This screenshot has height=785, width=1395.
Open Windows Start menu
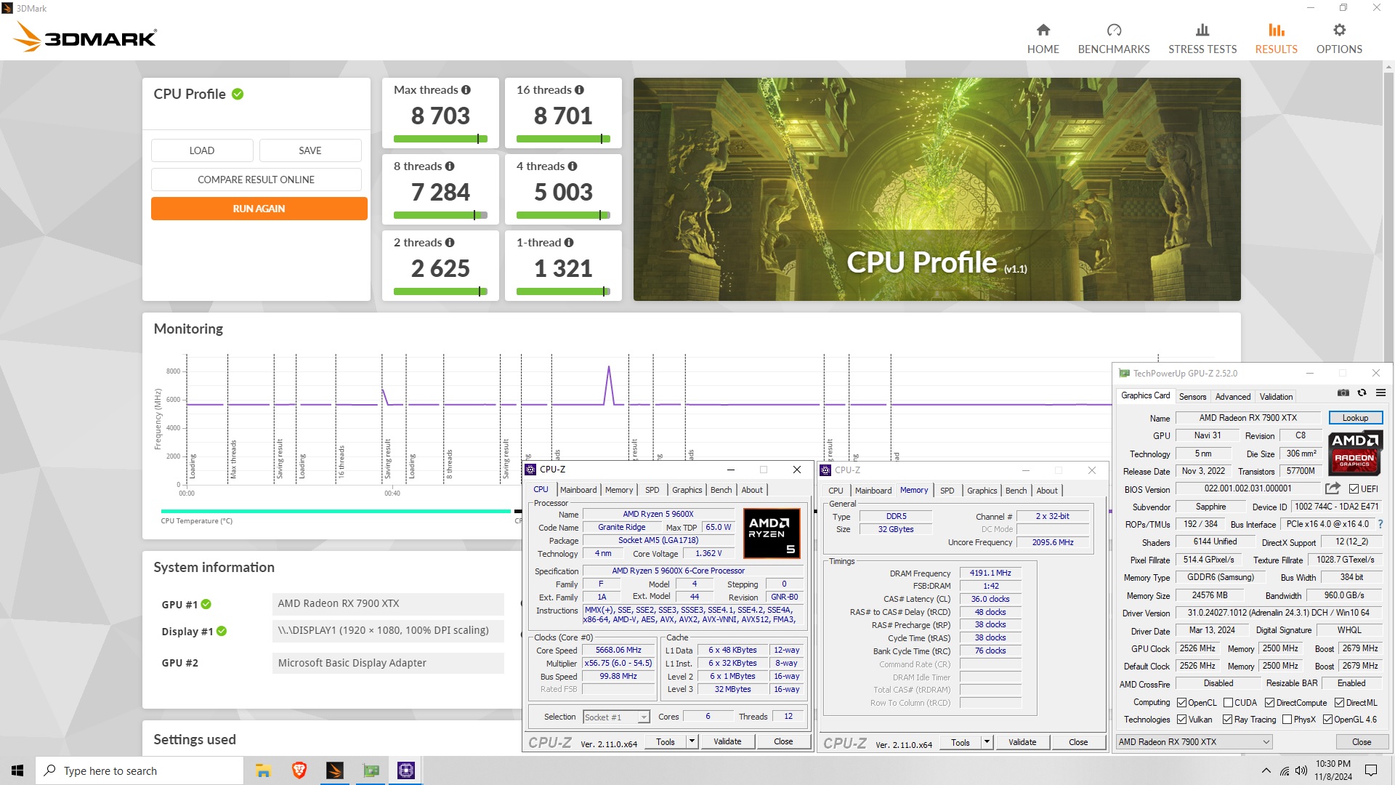[x=17, y=770]
